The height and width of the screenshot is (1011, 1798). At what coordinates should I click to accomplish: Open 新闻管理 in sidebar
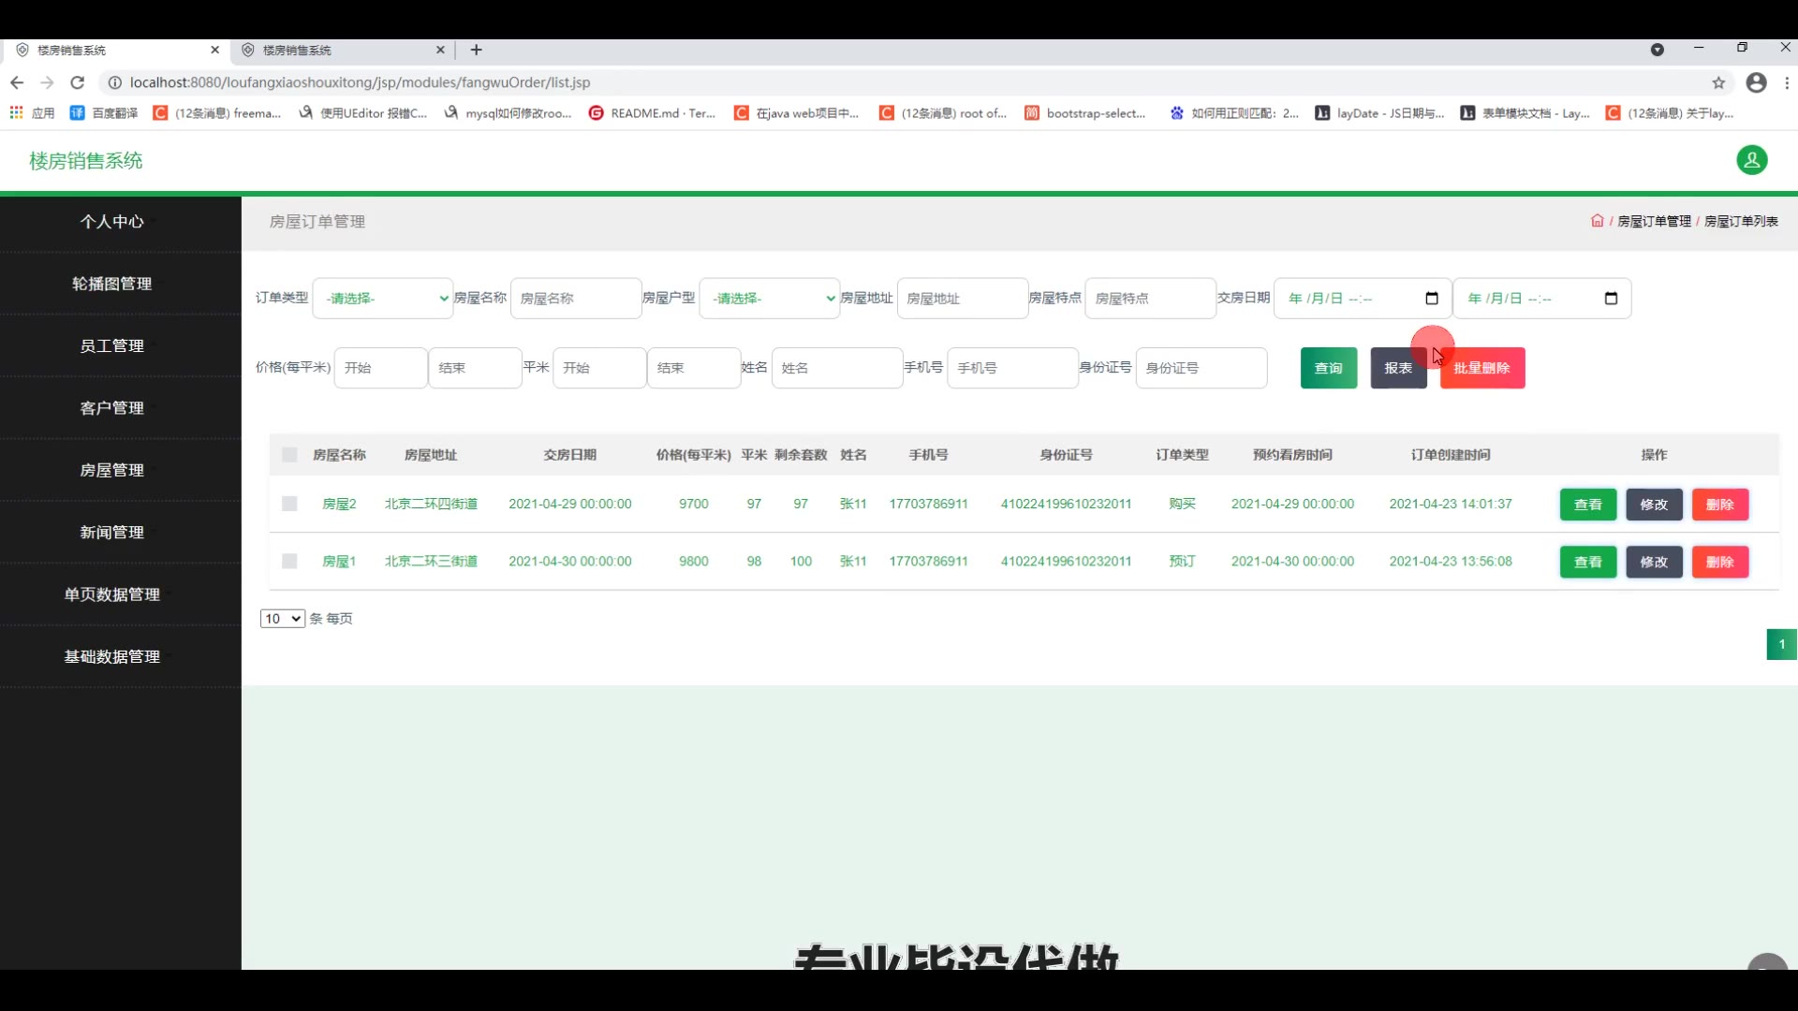tap(111, 532)
